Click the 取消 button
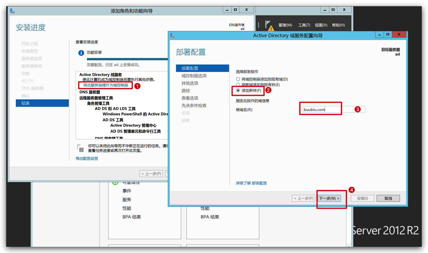The height and width of the screenshot is (253, 428). click(x=388, y=198)
